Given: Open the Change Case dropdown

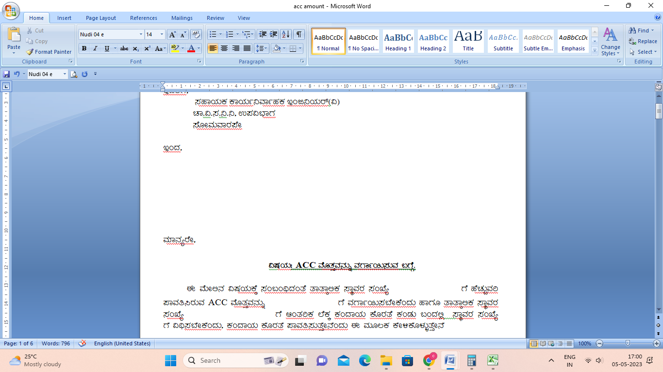Looking at the screenshot, I should pyautogui.click(x=160, y=48).
